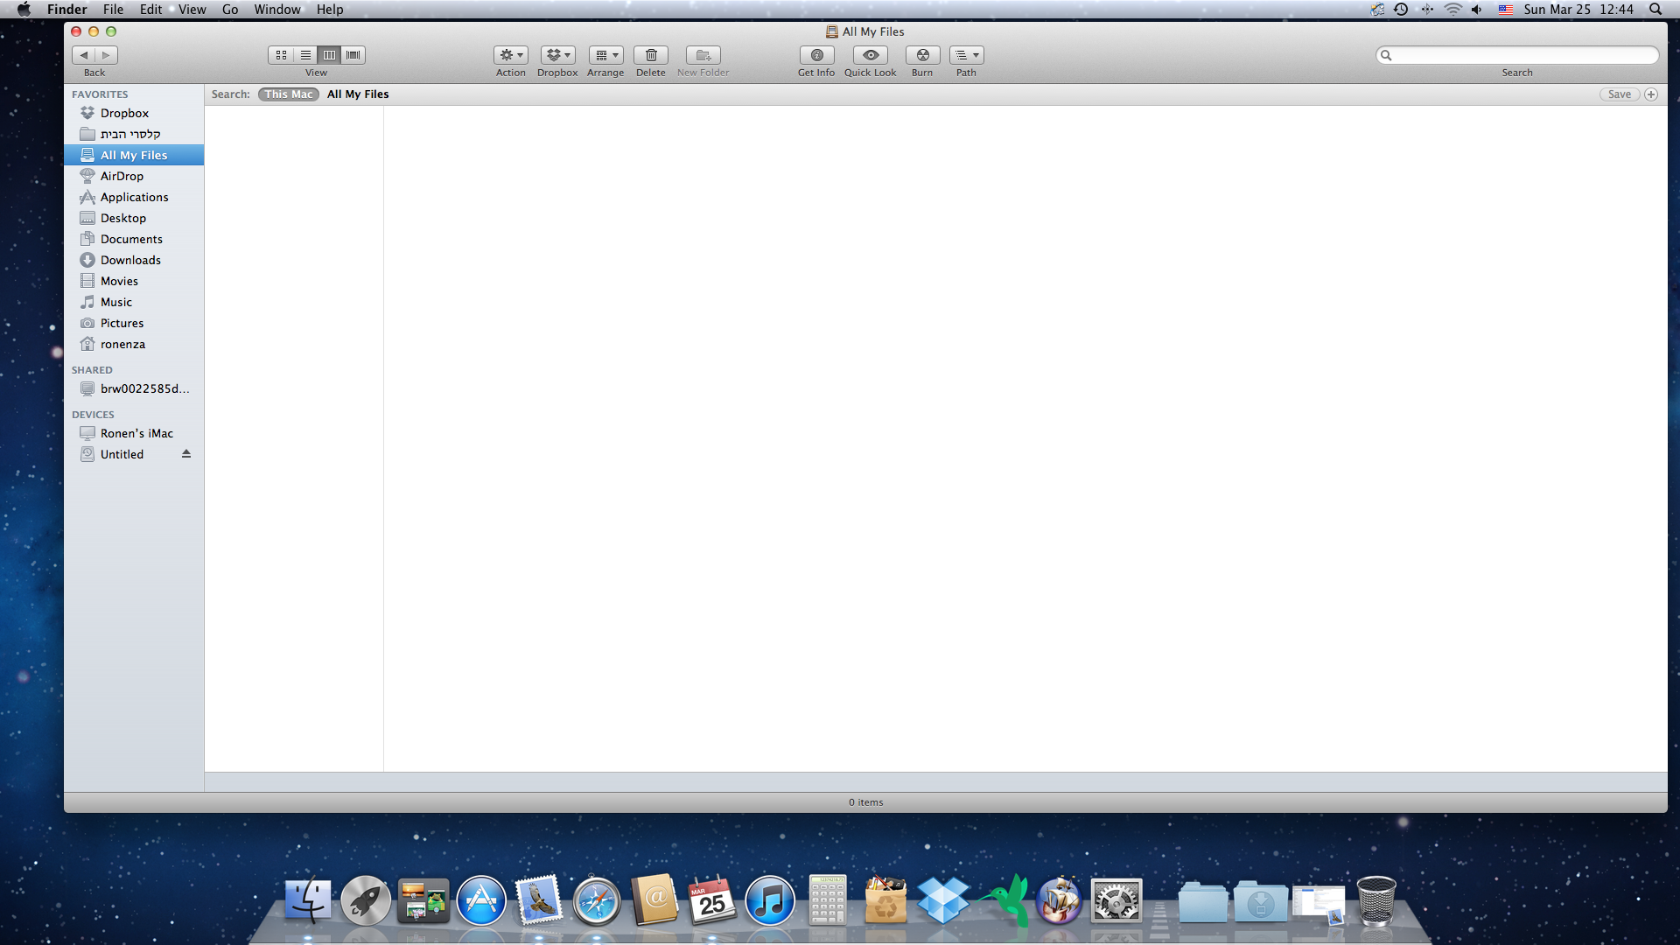
Task: Select the This Mac search scope
Action: click(x=288, y=94)
